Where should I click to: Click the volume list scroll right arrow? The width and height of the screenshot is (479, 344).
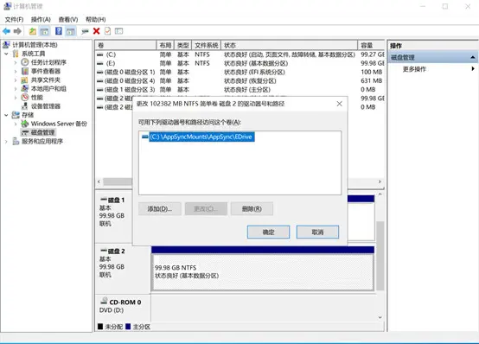pyautogui.click(x=380, y=182)
